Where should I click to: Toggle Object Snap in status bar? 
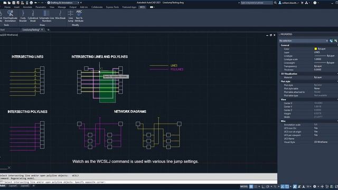pos(287,186)
